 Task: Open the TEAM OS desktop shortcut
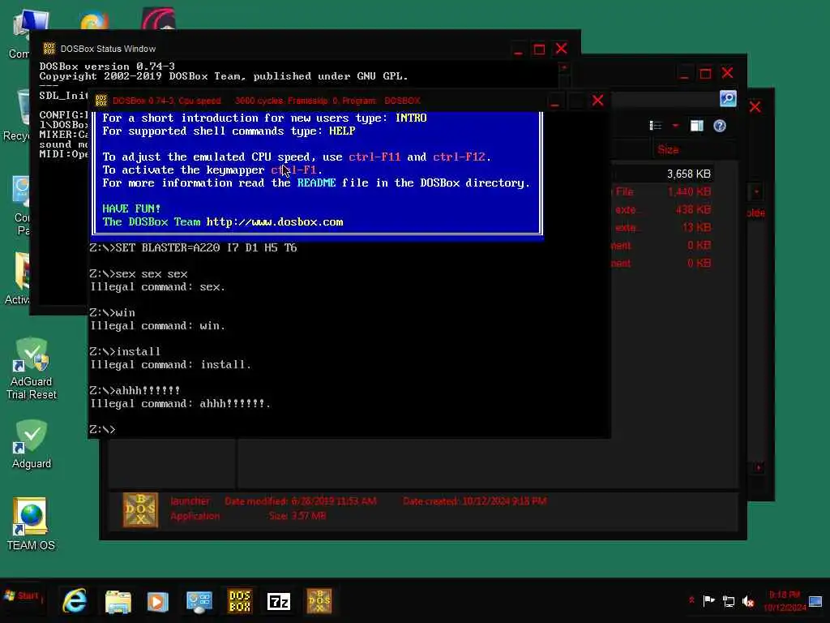point(31,525)
